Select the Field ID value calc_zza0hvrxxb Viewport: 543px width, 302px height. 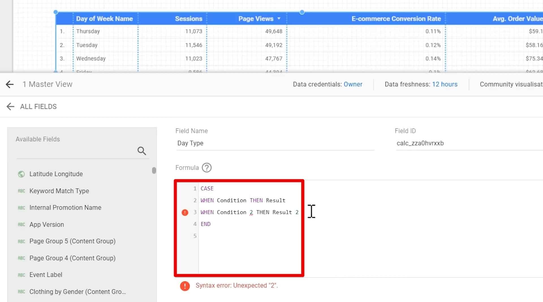point(421,143)
